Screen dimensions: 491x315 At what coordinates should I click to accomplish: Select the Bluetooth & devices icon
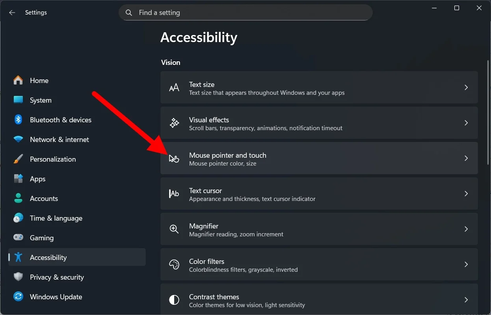click(18, 120)
